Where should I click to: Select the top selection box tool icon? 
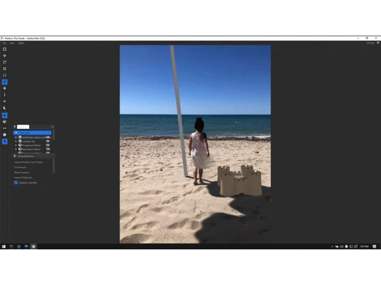5,49
